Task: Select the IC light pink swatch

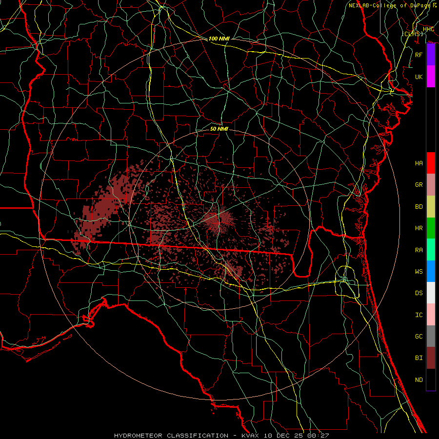Action: 431,315
